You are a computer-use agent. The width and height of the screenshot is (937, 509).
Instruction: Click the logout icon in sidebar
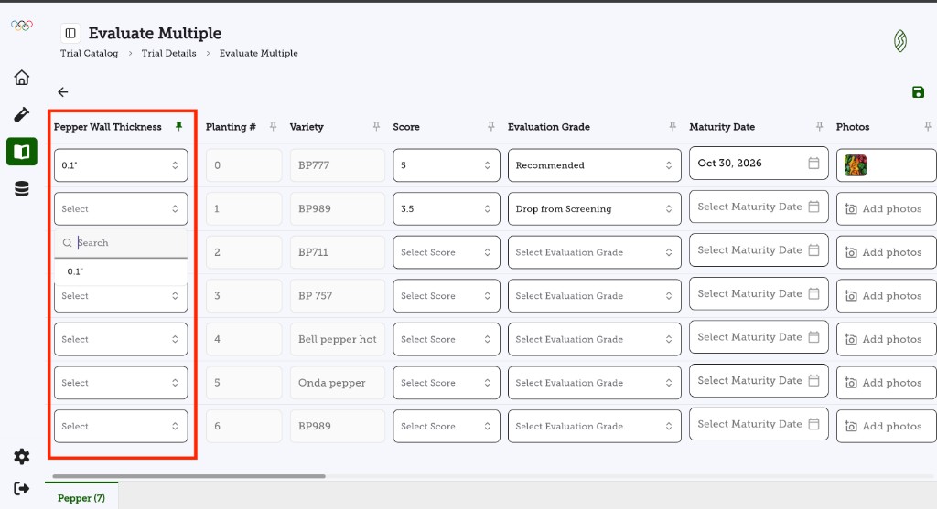(22, 489)
